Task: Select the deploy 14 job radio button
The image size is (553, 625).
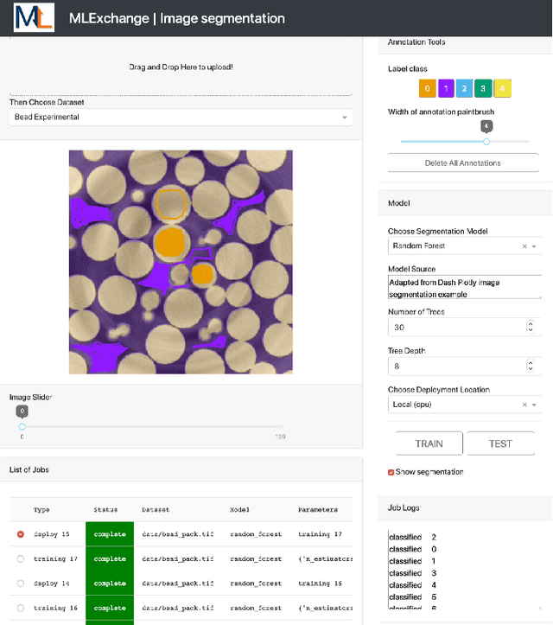Action: pyautogui.click(x=21, y=584)
